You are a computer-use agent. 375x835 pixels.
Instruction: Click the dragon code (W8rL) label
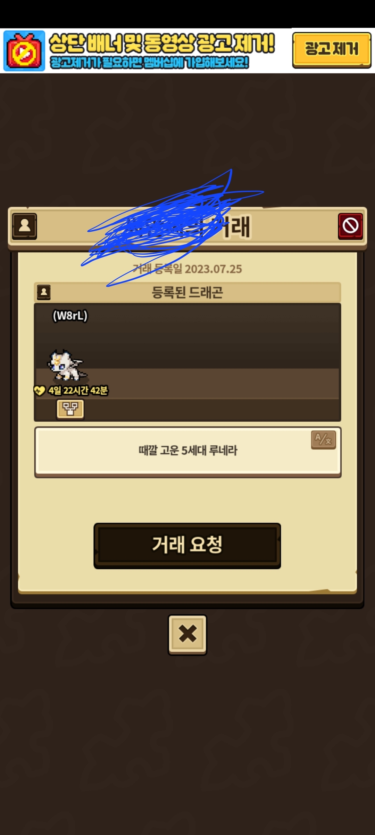(70, 316)
